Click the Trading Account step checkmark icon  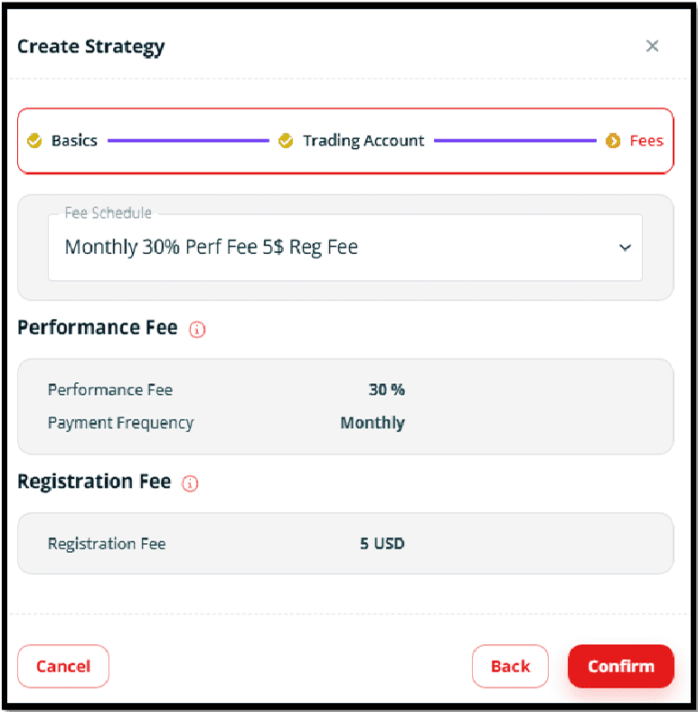286,141
